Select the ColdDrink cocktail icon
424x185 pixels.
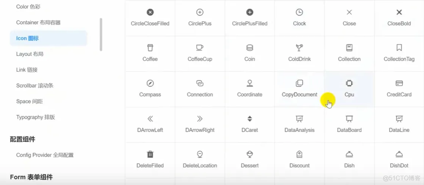click(299, 48)
